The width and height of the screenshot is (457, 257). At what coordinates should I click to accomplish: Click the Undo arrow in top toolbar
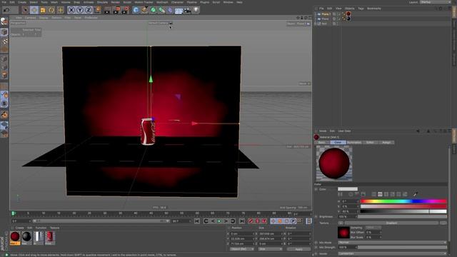click(x=6, y=10)
